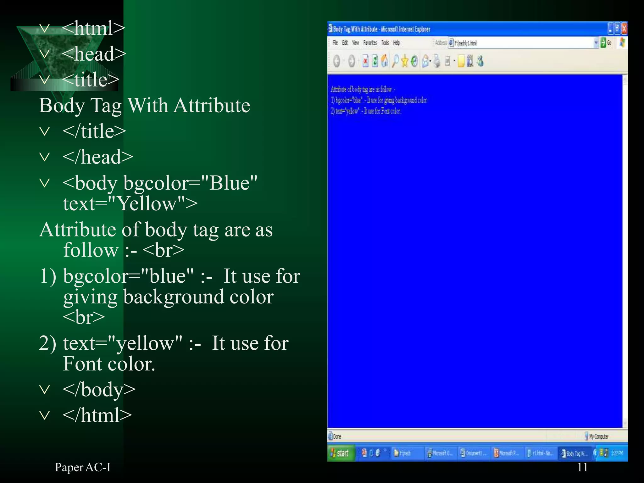Click the 'Done' status bar text
Viewport: 644px width, 483px height.
coord(337,436)
